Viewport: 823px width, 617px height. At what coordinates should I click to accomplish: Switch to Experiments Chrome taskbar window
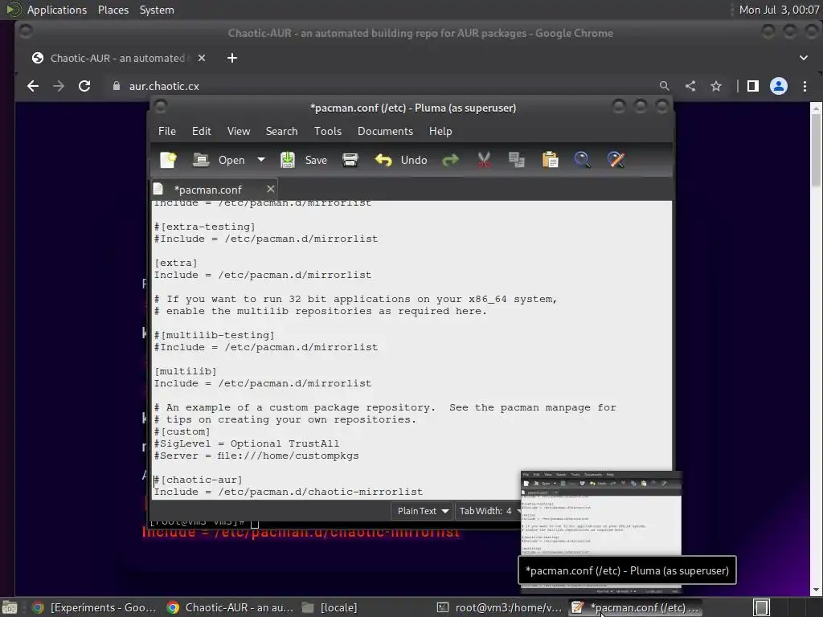tap(95, 607)
